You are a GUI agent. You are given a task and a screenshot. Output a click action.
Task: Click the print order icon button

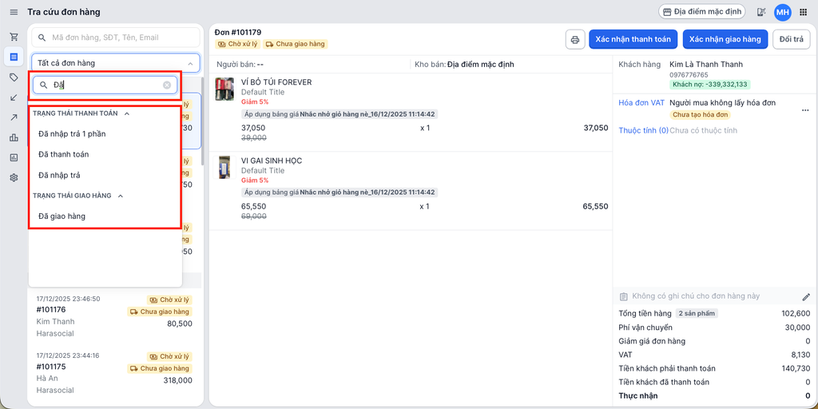point(575,39)
